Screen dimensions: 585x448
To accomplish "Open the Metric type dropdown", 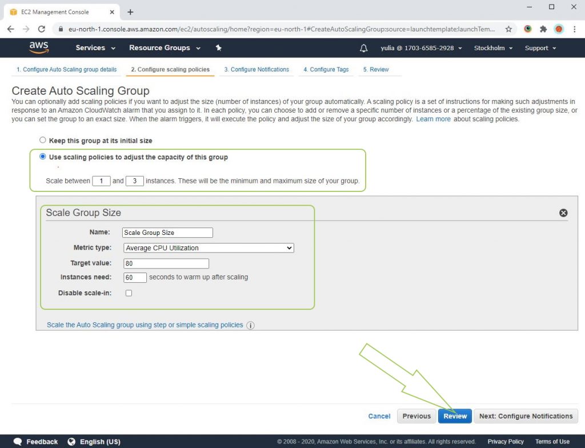I will [x=209, y=248].
